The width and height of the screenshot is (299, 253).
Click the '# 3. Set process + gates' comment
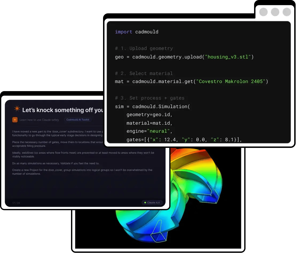tap(150, 98)
